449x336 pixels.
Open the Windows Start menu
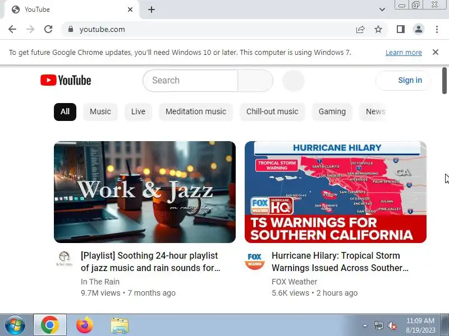pyautogui.click(x=15, y=325)
